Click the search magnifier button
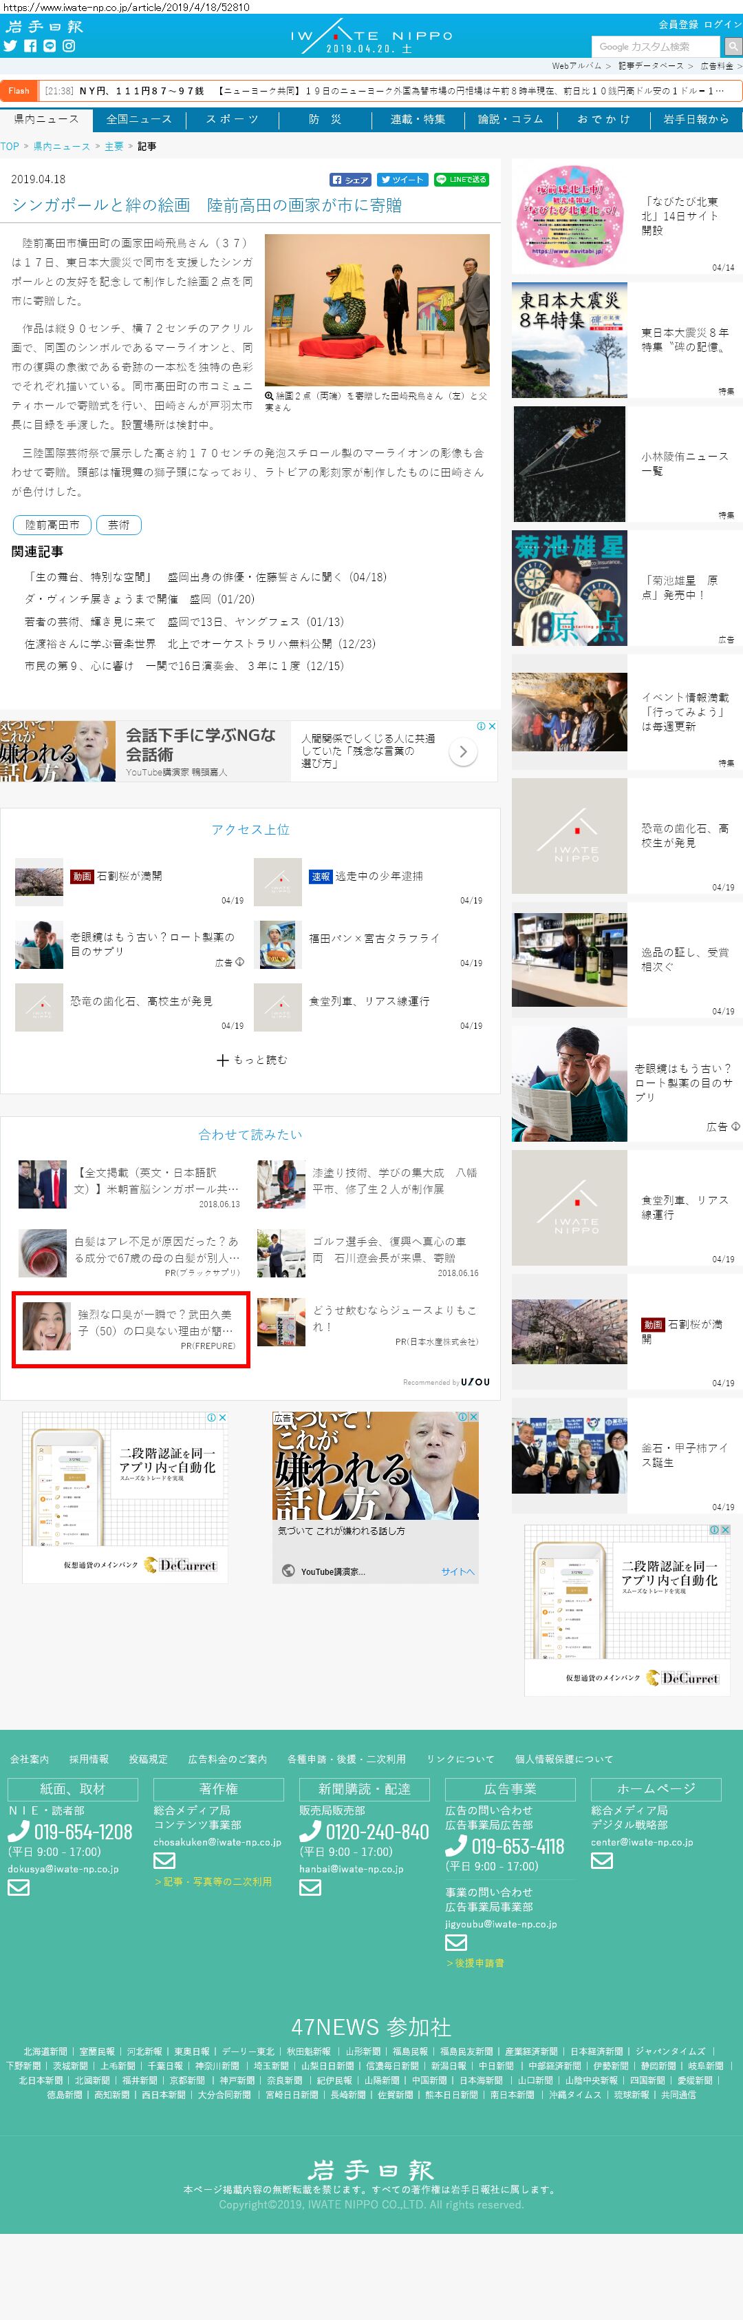This screenshot has width=743, height=2320. 733,46
